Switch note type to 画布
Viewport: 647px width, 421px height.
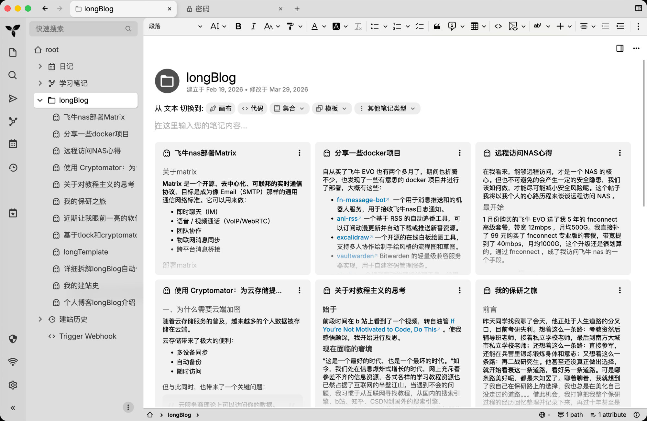click(x=221, y=109)
